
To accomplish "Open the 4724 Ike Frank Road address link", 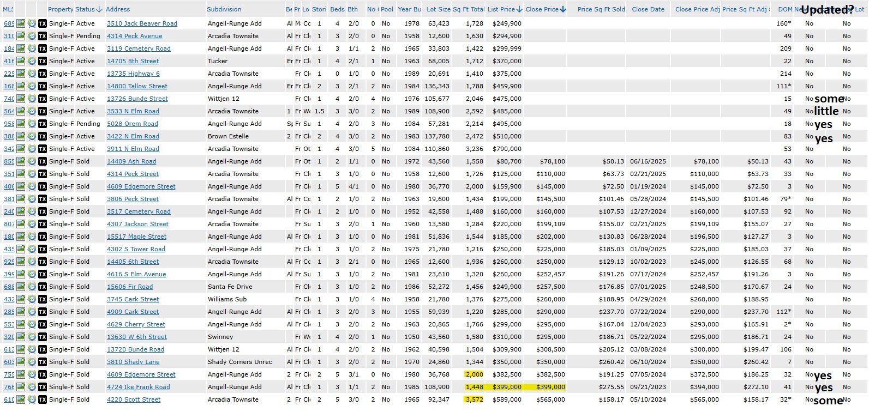I will click(138, 387).
